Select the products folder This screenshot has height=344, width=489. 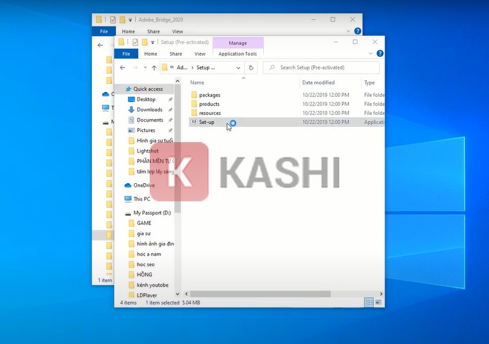(209, 104)
